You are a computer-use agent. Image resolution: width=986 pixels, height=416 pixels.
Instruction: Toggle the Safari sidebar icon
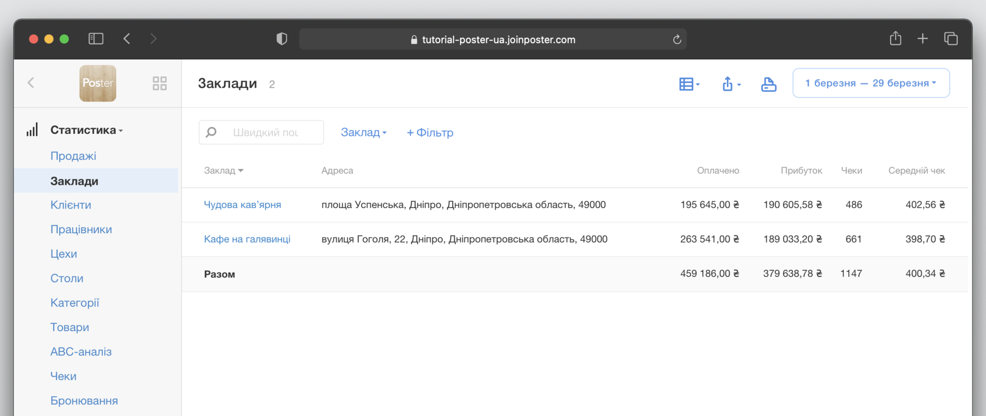pos(96,38)
